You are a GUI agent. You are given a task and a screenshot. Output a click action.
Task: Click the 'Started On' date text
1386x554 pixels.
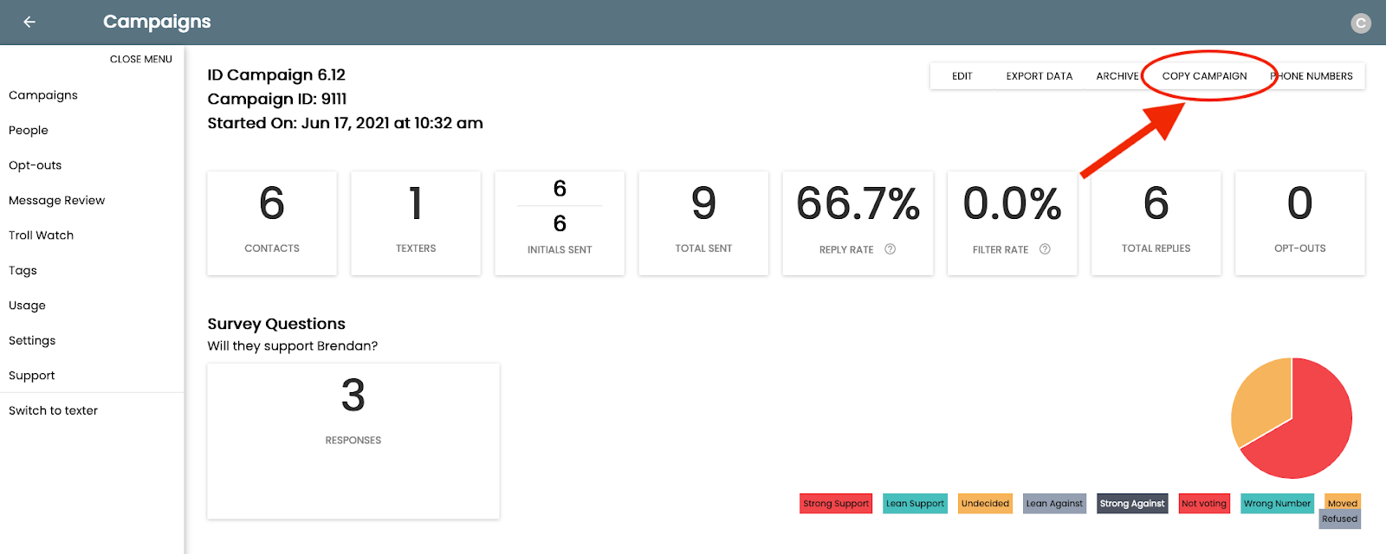345,124
